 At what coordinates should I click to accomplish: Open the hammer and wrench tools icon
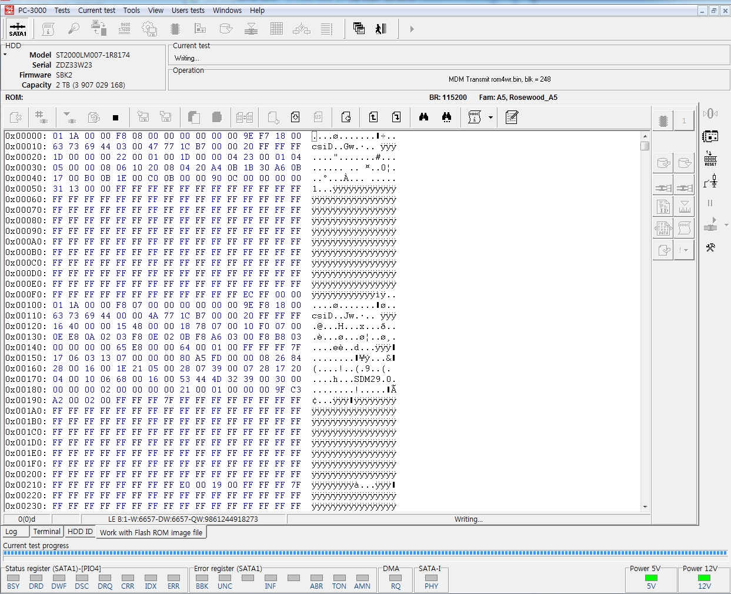[x=710, y=247]
